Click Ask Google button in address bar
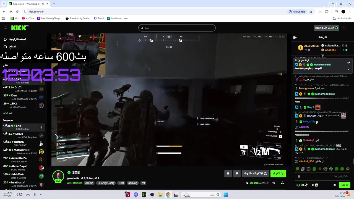 pos(297,12)
